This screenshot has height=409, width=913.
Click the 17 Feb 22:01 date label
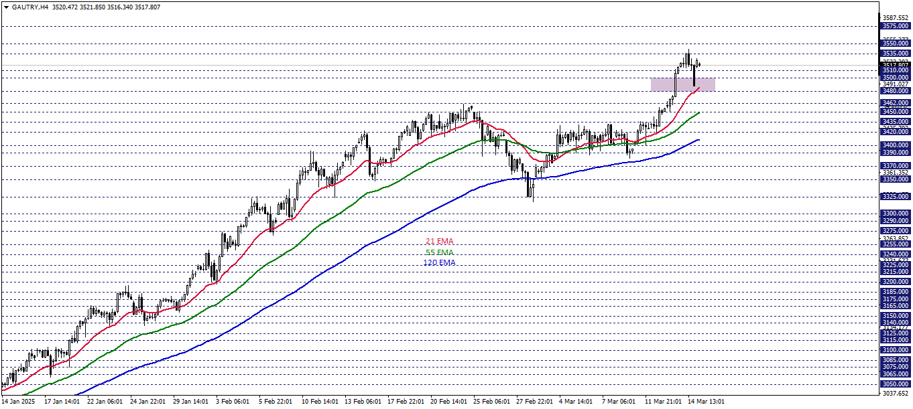pyautogui.click(x=406, y=402)
